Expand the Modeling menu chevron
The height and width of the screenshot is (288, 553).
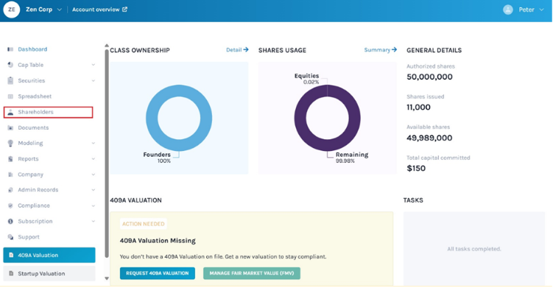click(93, 143)
